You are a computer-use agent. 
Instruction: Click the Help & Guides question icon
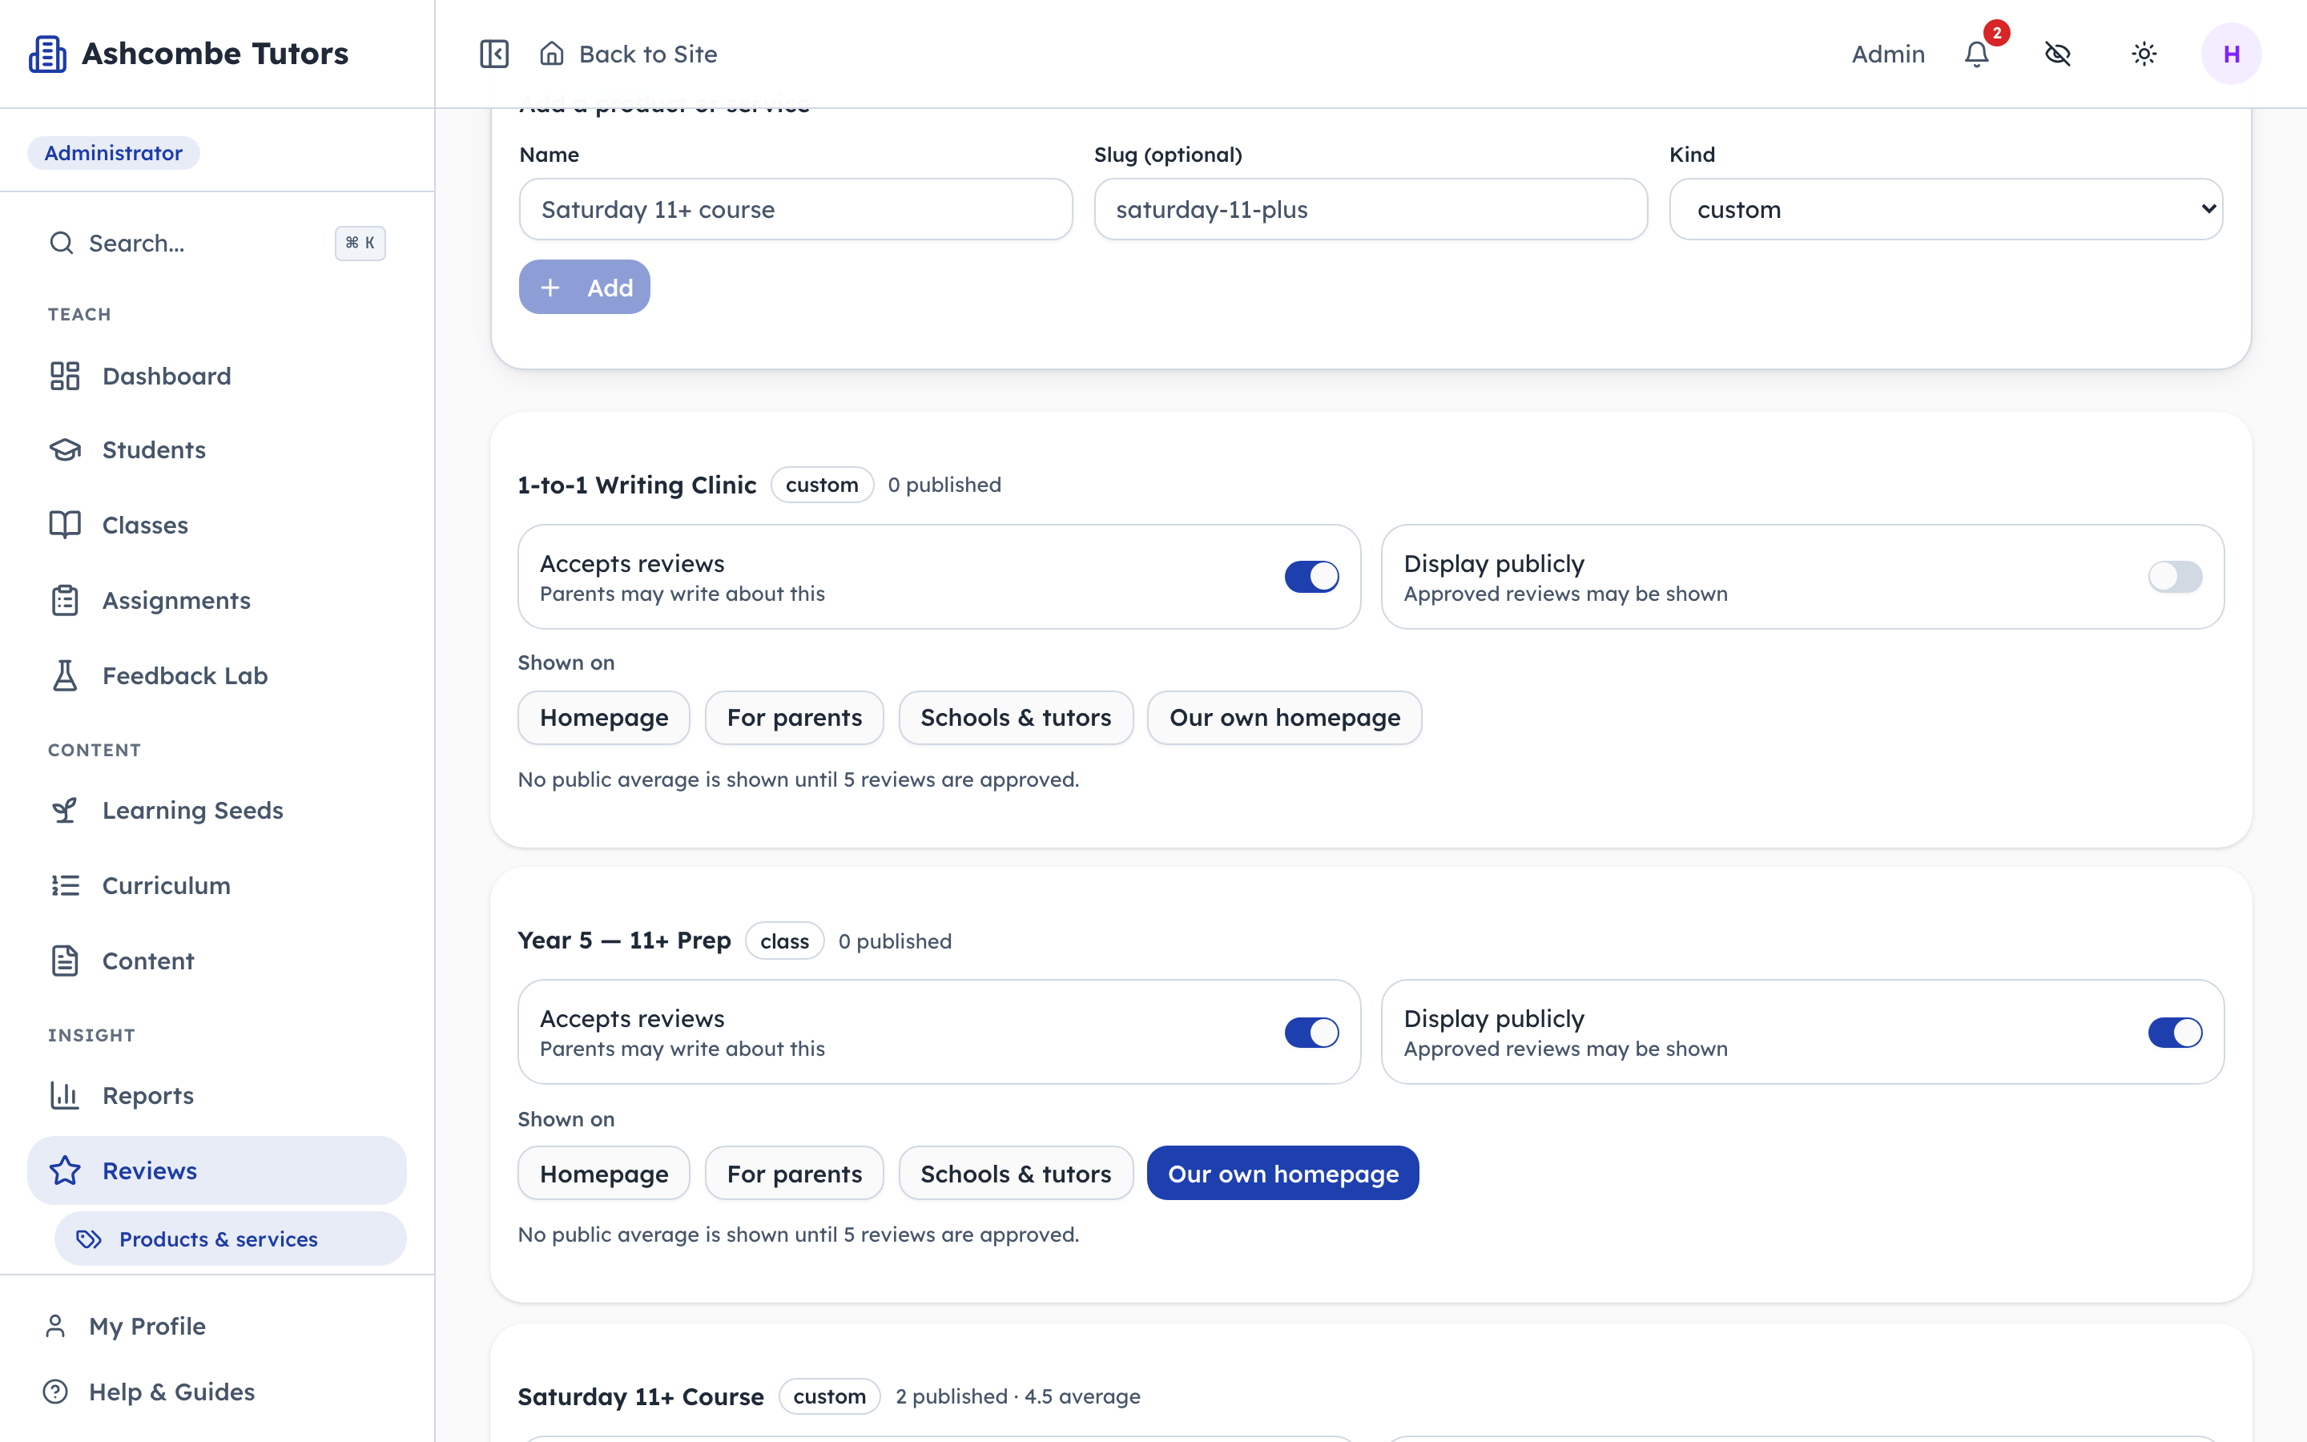click(x=55, y=1392)
